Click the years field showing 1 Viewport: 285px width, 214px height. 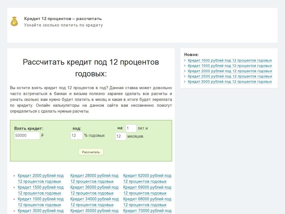click(131, 128)
